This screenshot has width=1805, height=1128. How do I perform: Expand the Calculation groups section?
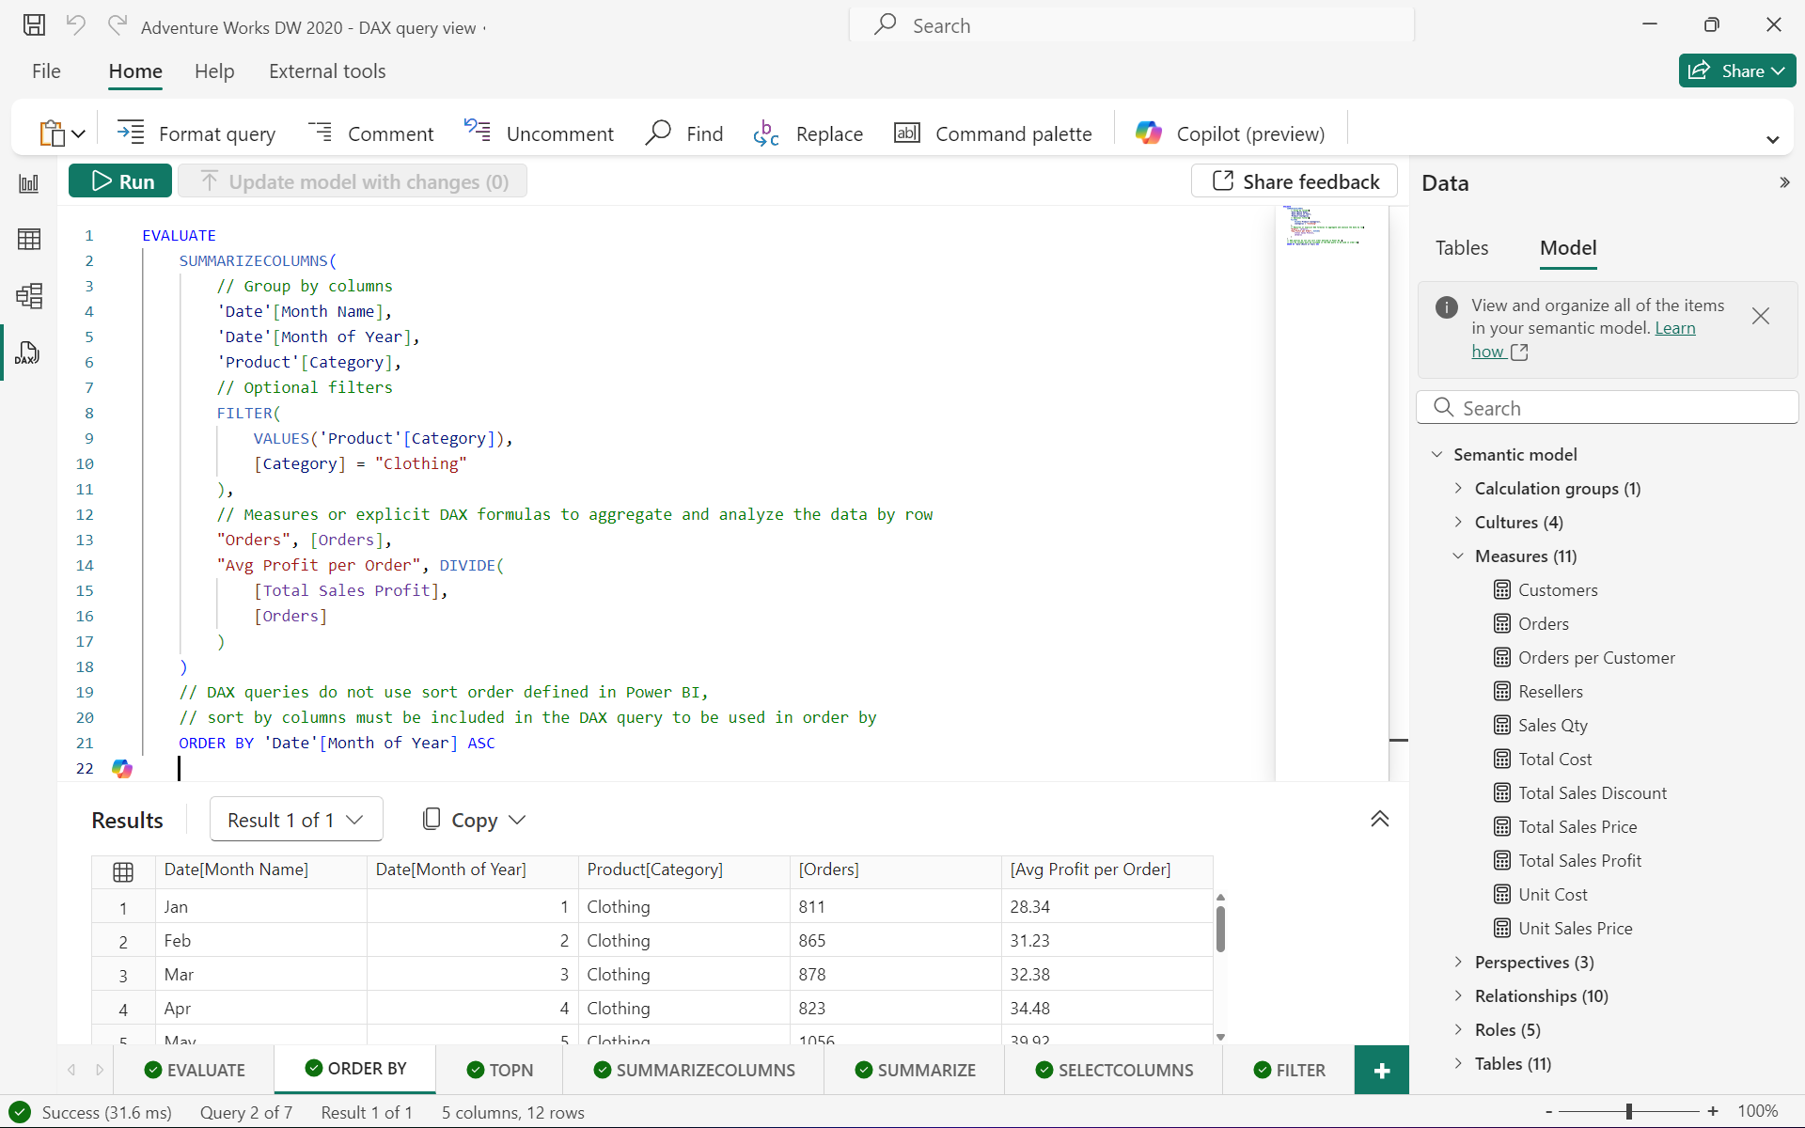[x=1458, y=487]
